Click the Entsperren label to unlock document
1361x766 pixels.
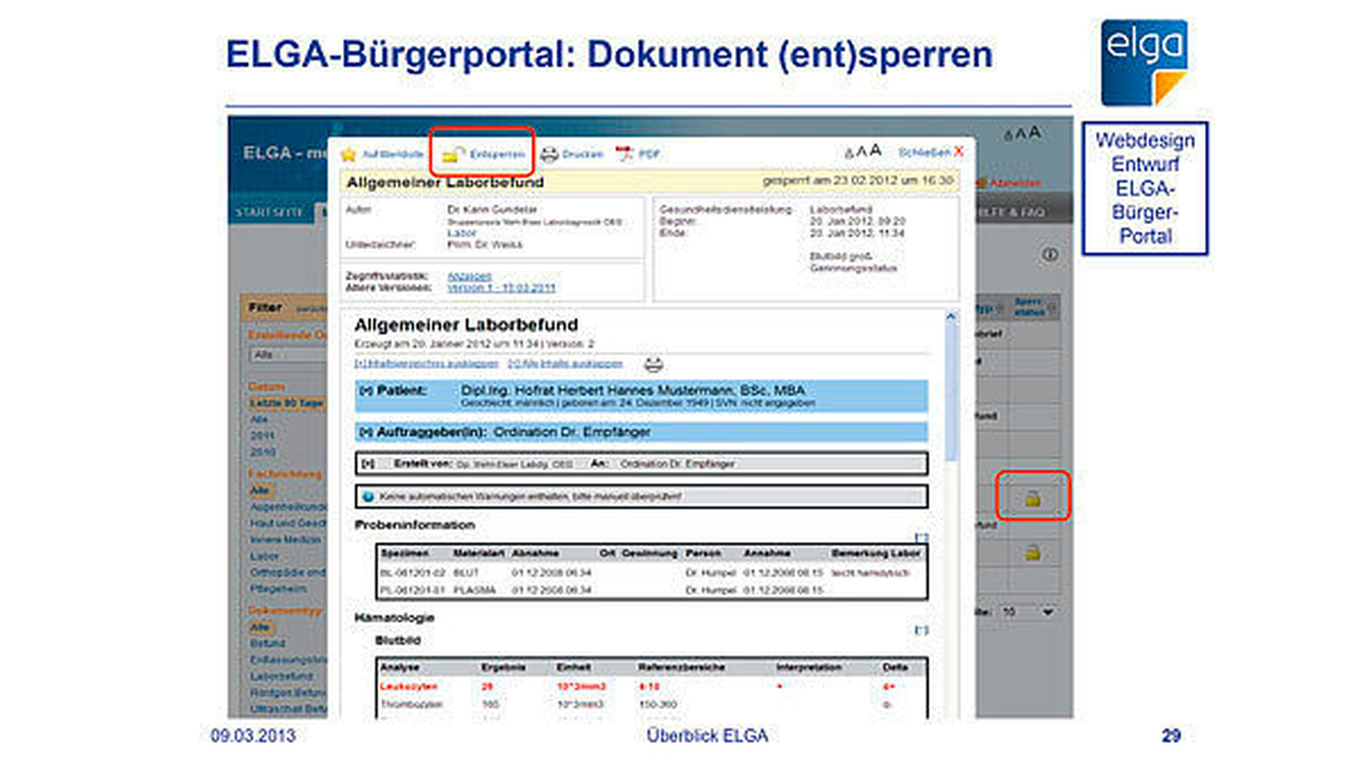pos(497,154)
